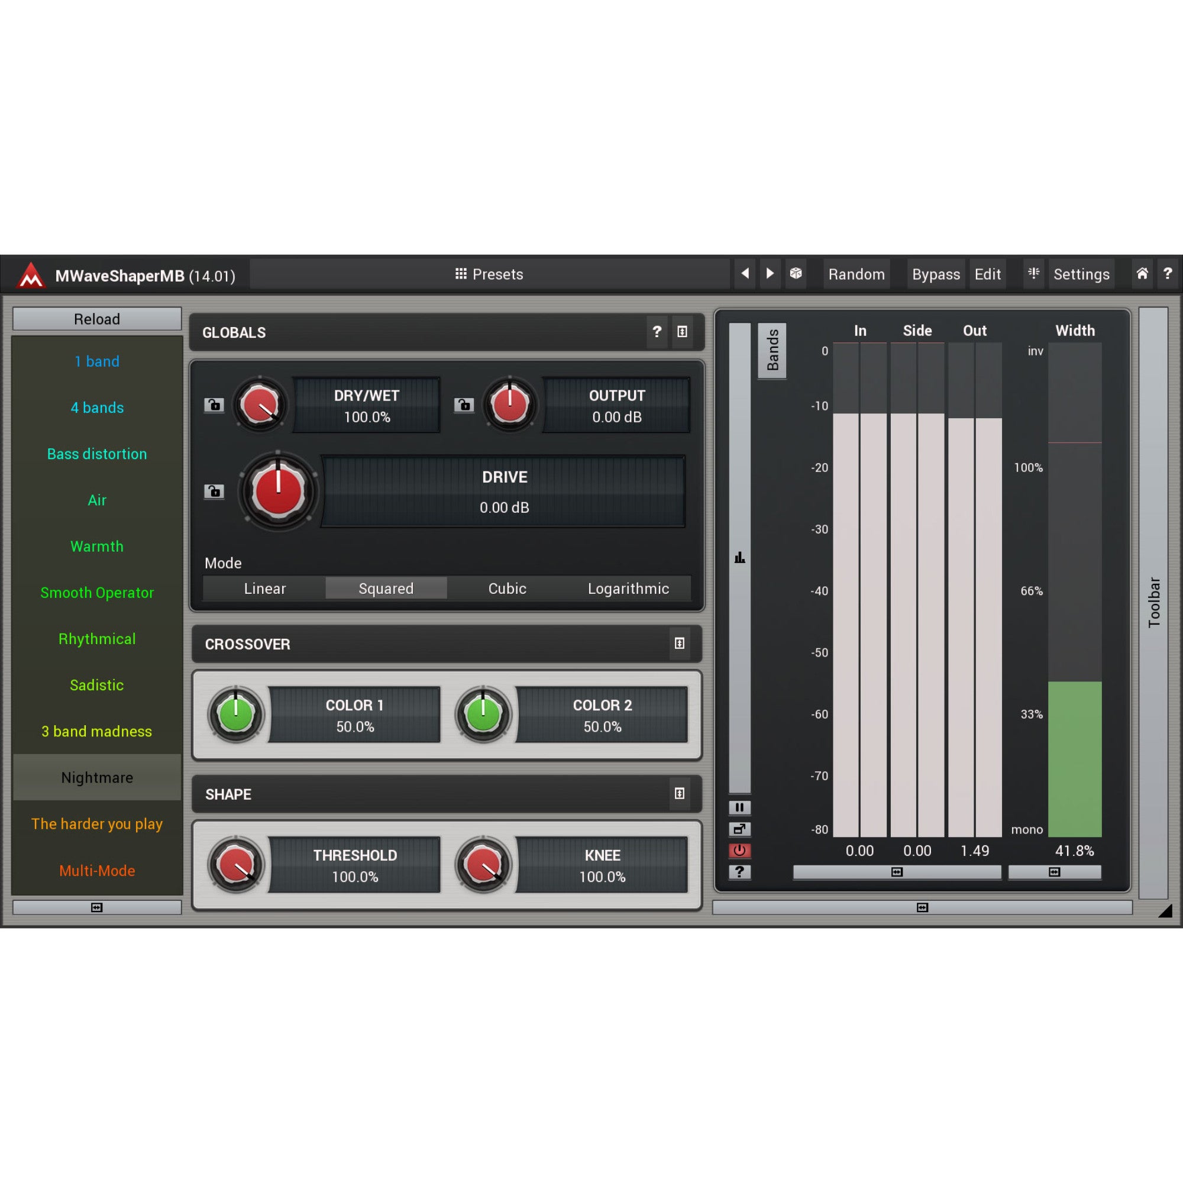Toggle the red meter power button
Image resolution: width=1183 pixels, height=1183 pixels.
tap(740, 851)
